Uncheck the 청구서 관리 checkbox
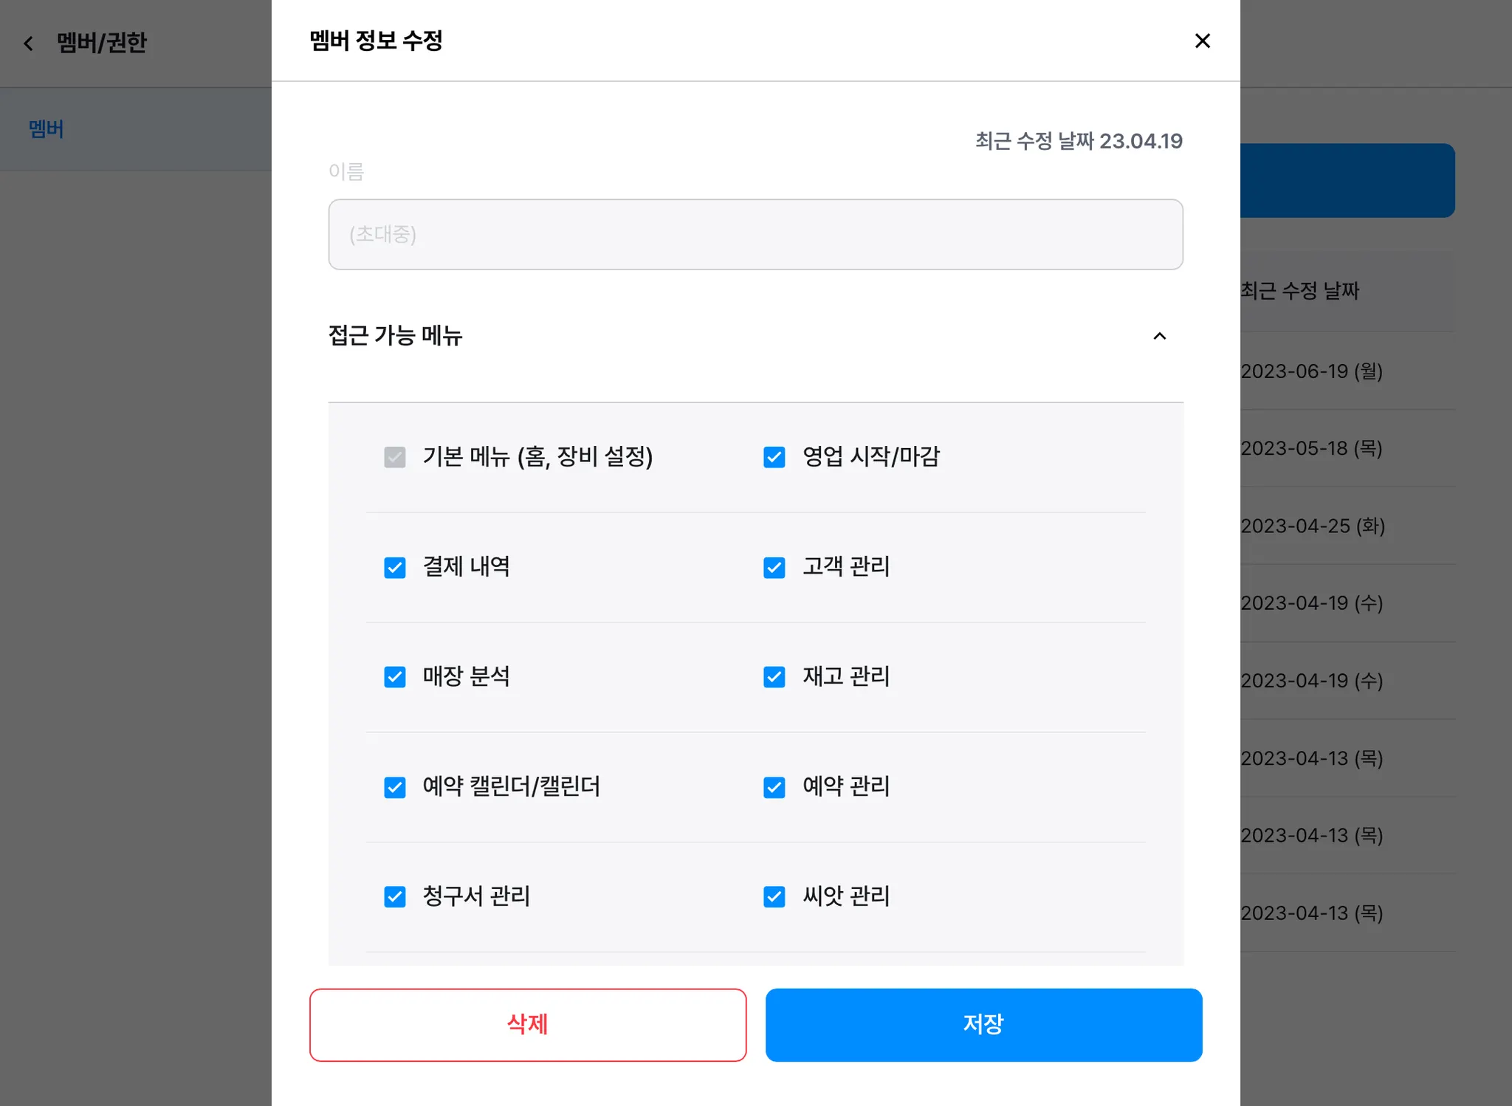Image resolution: width=1512 pixels, height=1106 pixels. point(395,896)
